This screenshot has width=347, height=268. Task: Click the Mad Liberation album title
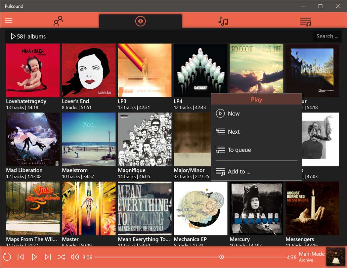click(24, 170)
